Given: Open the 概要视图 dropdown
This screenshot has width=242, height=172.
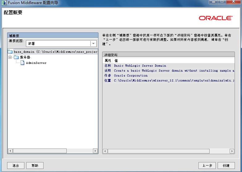Looking at the screenshot, I should tap(93, 44).
